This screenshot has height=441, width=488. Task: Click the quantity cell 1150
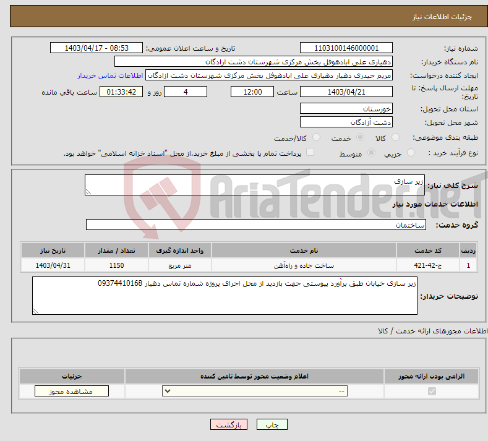(116, 265)
